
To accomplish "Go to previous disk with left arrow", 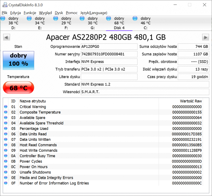I will coord(7,37).
